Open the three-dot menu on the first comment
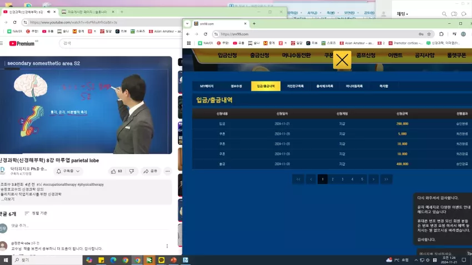Image resolution: width=472 pixels, height=265 pixels. pos(167,246)
